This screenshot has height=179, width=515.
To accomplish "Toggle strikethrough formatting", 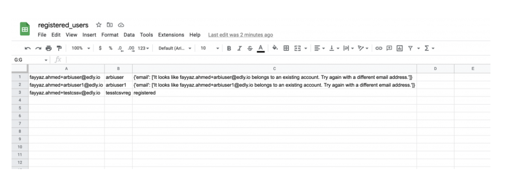I will click(250, 48).
